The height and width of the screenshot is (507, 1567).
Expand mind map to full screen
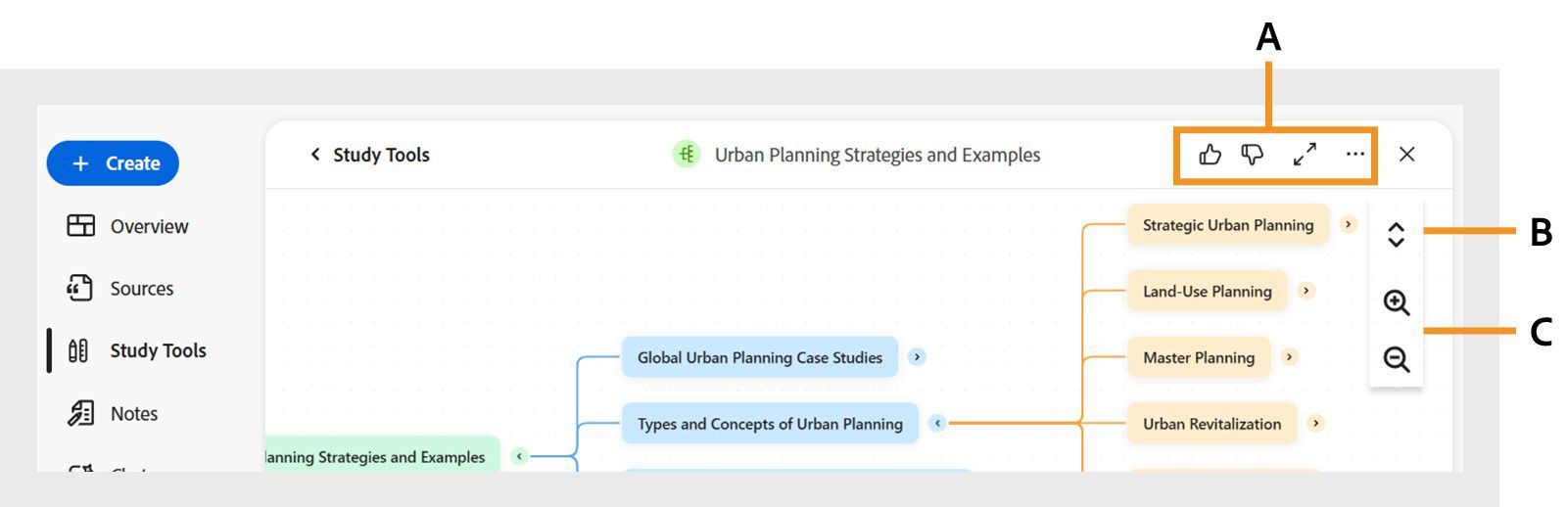click(1305, 155)
